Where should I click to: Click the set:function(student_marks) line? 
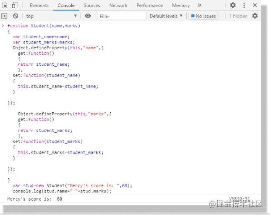click(48, 141)
